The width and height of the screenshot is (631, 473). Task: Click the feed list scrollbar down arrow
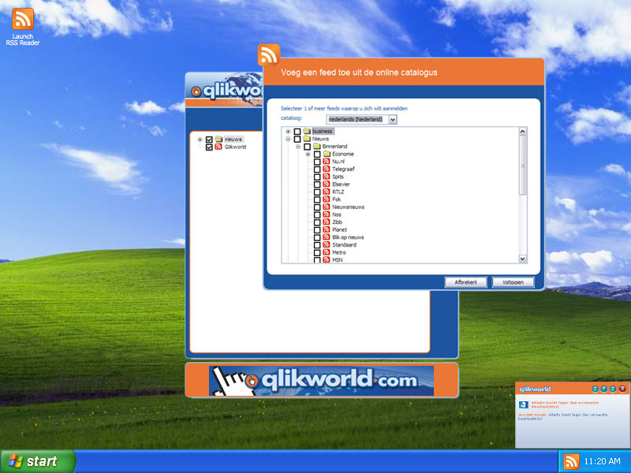[x=522, y=259]
